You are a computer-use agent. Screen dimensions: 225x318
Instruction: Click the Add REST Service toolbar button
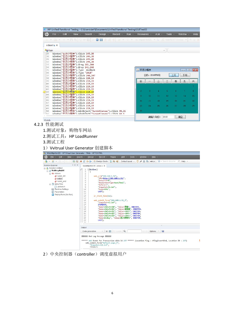(x=172, y=40)
